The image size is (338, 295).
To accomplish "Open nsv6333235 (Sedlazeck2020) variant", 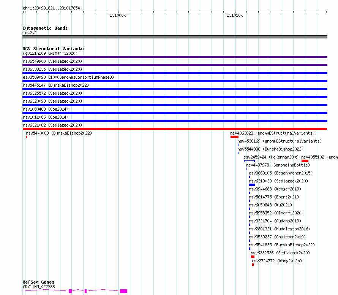I will coord(52,69).
